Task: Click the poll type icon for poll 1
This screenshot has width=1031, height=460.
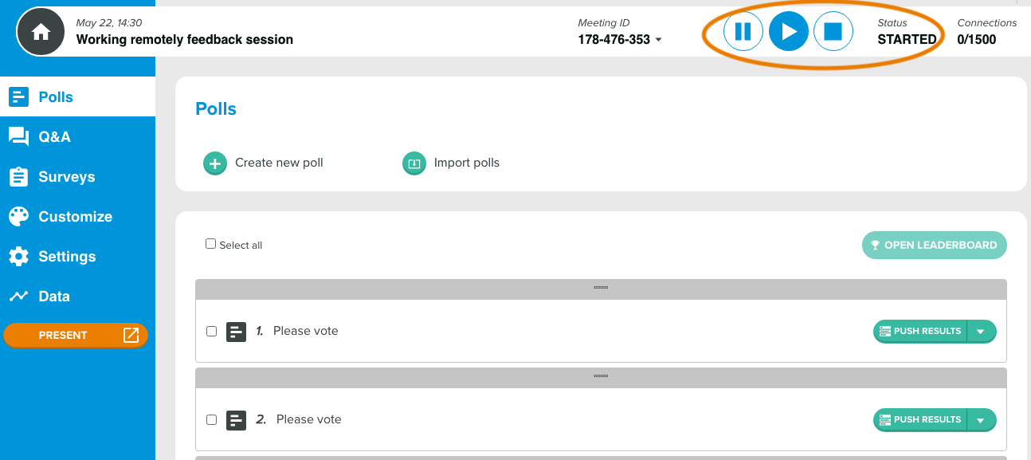Action: [x=237, y=332]
